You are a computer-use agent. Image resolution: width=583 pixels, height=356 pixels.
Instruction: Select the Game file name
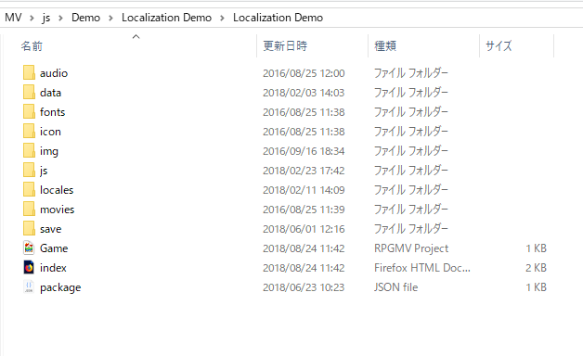tap(54, 248)
